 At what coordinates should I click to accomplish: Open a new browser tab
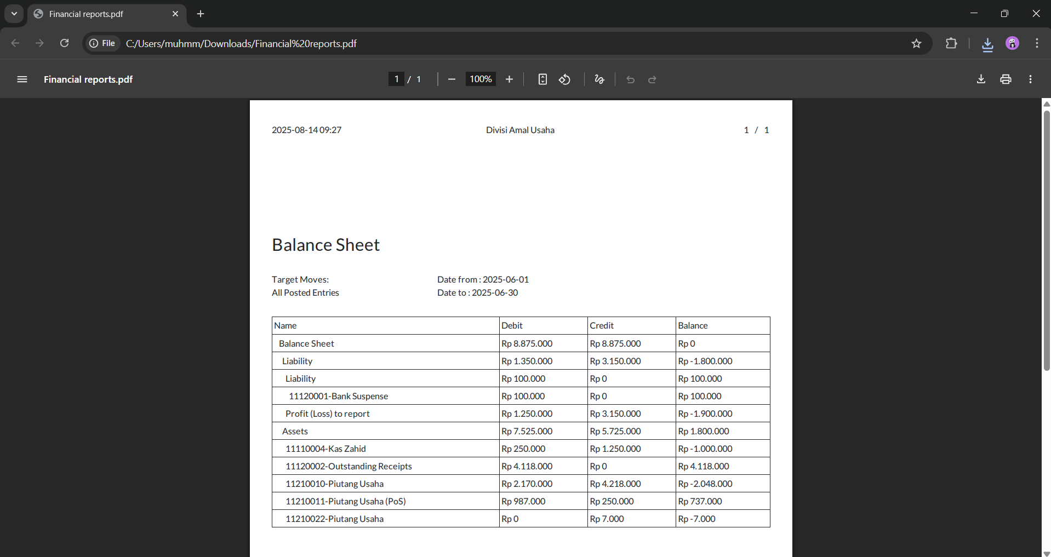pos(201,14)
